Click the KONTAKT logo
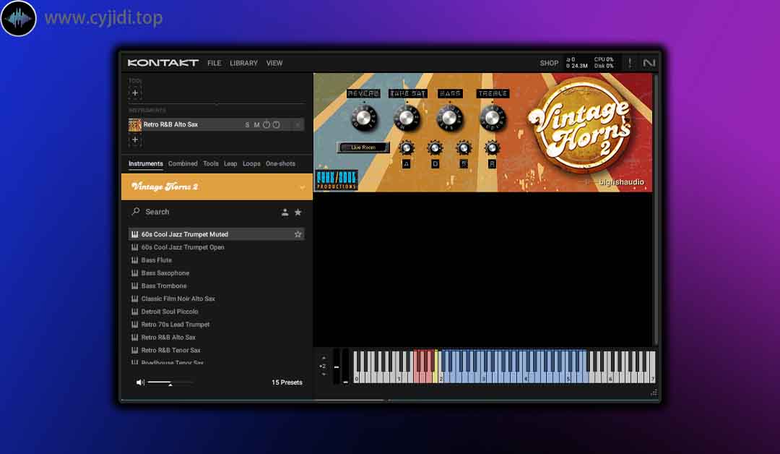 pyautogui.click(x=162, y=63)
